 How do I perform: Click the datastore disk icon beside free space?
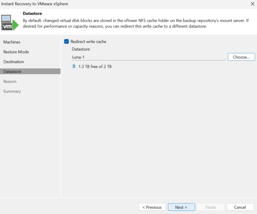pos(74,66)
